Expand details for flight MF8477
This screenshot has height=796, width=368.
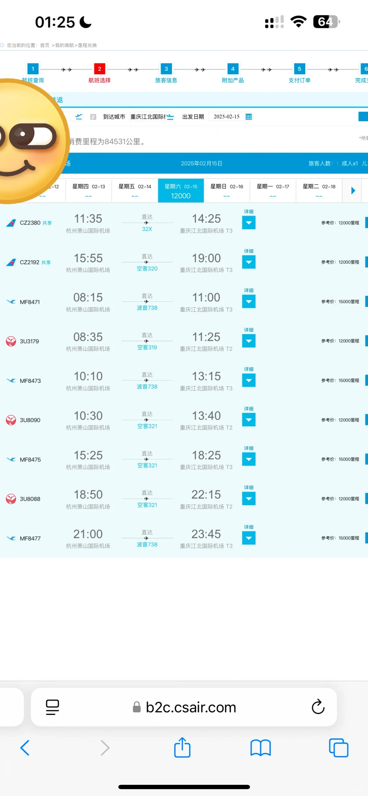(249, 538)
